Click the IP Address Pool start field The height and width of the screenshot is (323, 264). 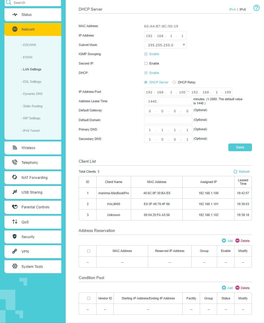(165, 92)
